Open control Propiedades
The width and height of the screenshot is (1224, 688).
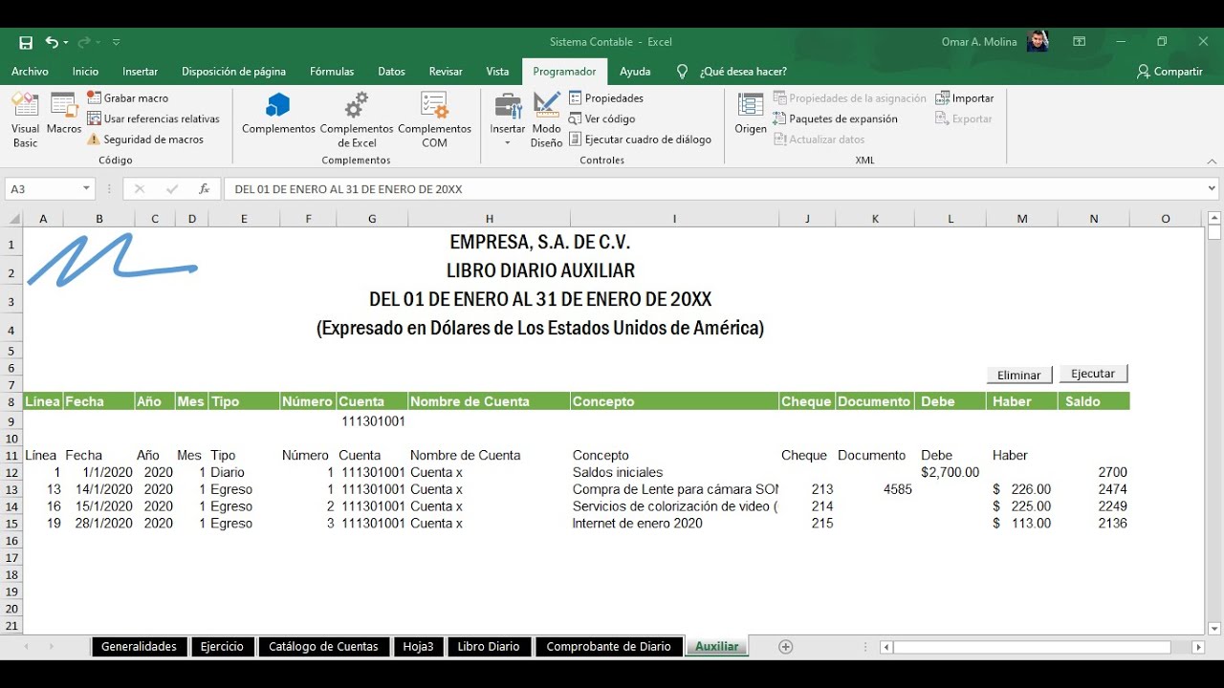606,97
